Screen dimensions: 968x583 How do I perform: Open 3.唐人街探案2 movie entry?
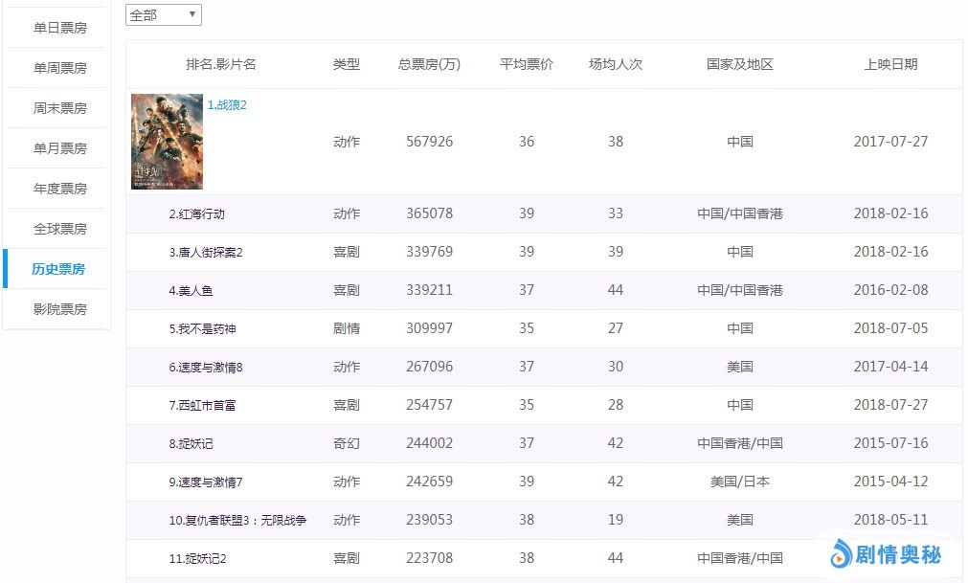point(205,253)
